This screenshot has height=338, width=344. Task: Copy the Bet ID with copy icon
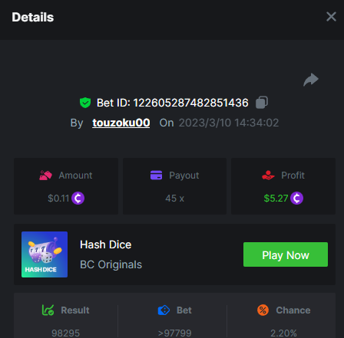coord(262,103)
